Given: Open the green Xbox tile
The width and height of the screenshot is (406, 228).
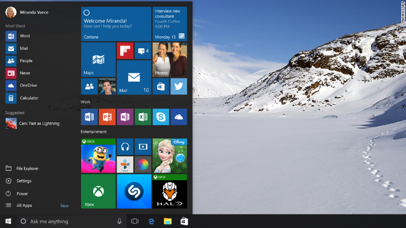Looking at the screenshot, I should (x=98, y=191).
